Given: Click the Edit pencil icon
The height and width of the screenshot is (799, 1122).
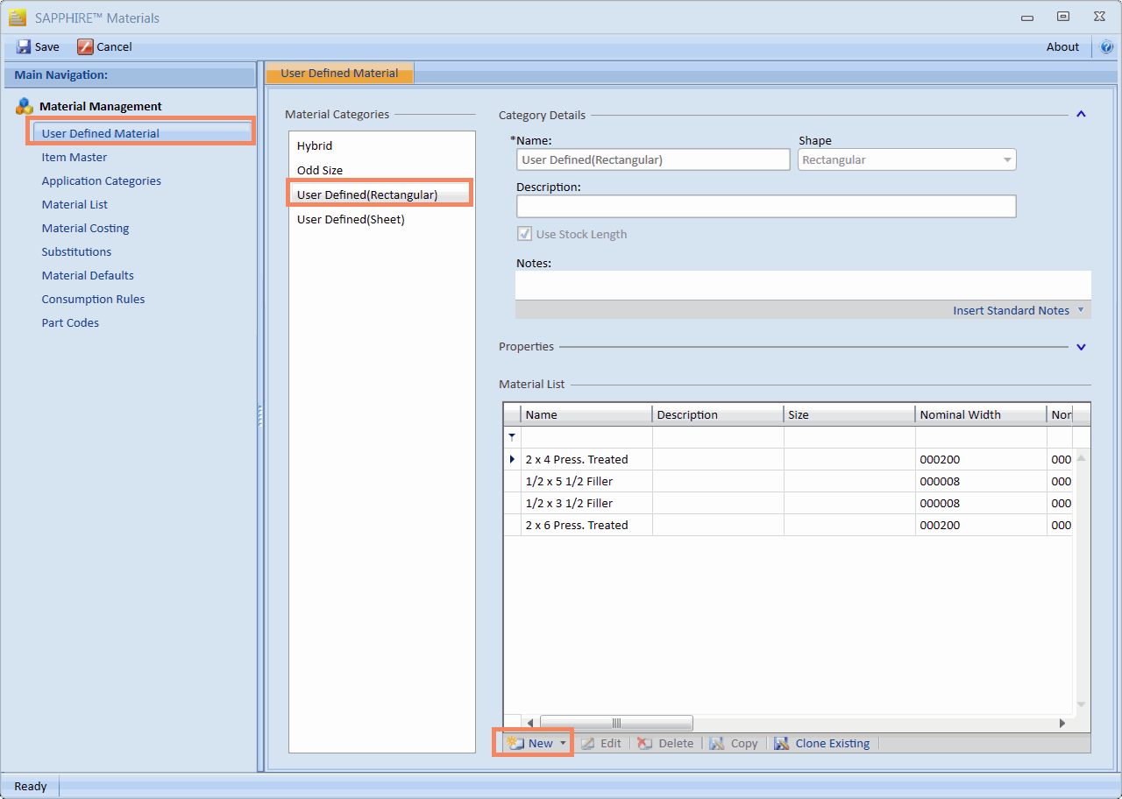Looking at the screenshot, I should pyautogui.click(x=588, y=743).
